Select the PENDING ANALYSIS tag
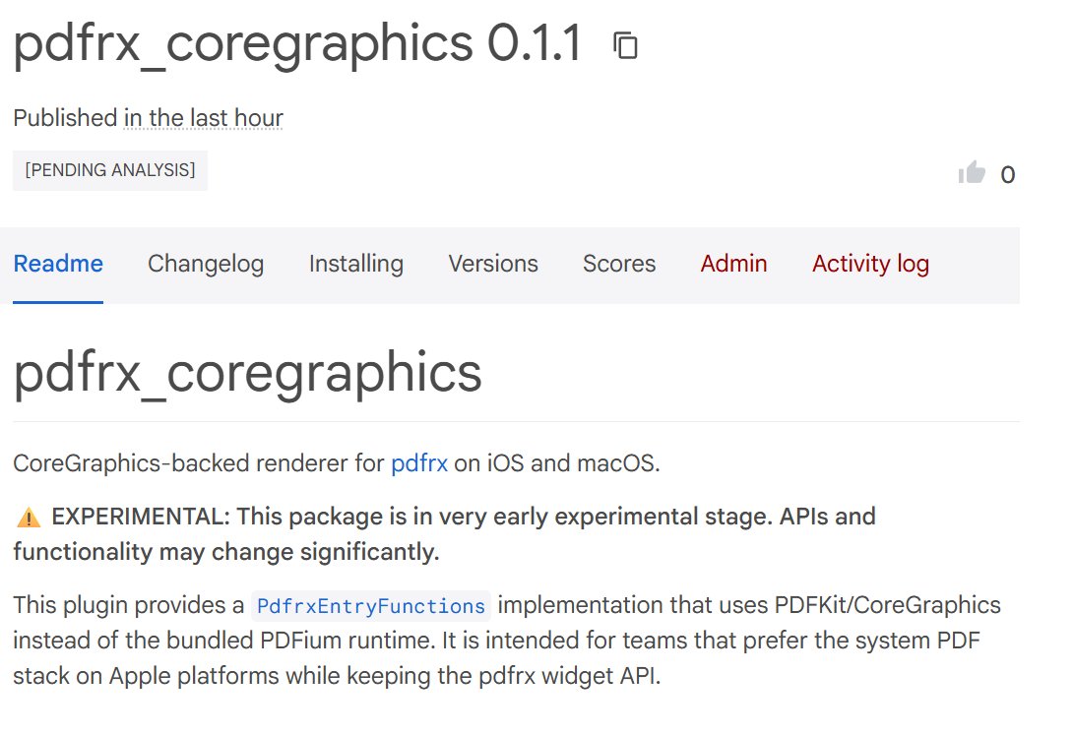This screenshot has height=734, width=1074. 110,170
